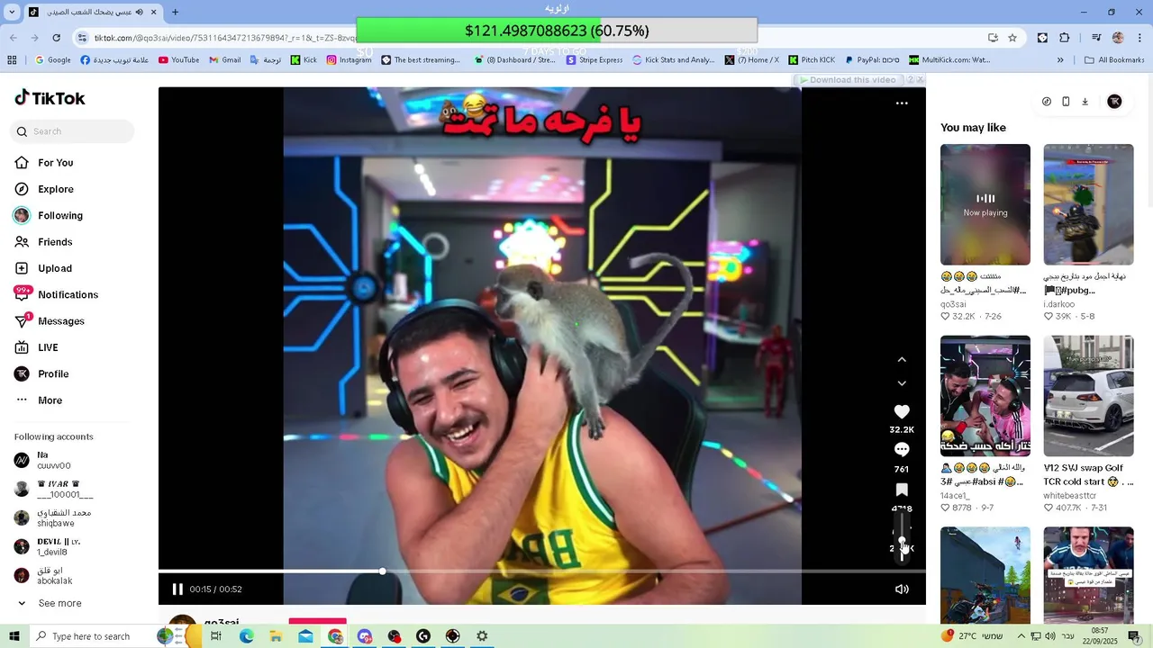Open Windows Start menu
The height and width of the screenshot is (648, 1153).
click(14, 636)
